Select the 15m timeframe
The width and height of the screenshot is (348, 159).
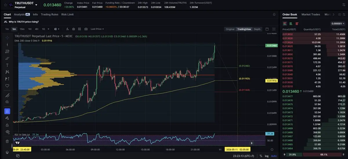click(22, 29)
